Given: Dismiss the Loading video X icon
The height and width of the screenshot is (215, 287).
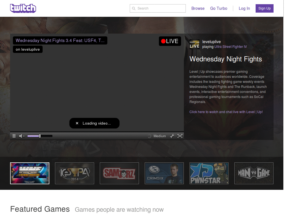Looking at the screenshot, I should click(x=77, y=123).
